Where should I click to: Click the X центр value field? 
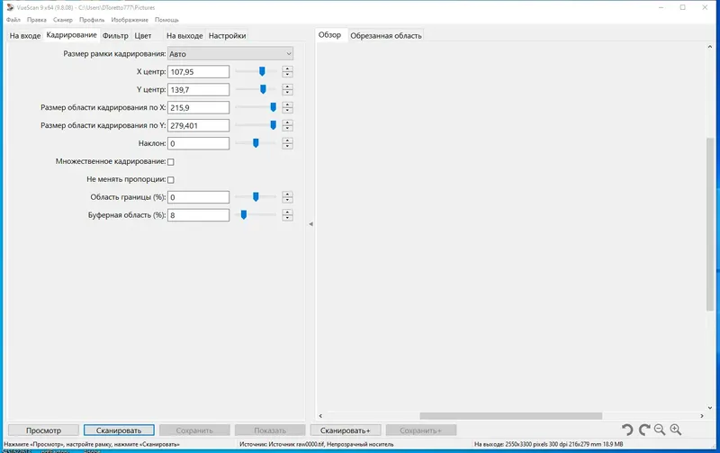tap(198, 72)
